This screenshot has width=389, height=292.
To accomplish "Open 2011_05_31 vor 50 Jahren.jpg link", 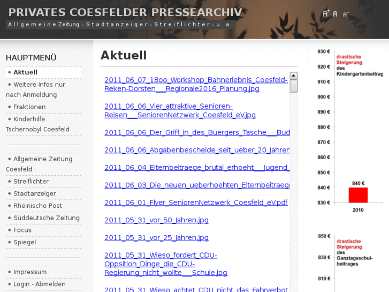I will click(x=157, y=220).
